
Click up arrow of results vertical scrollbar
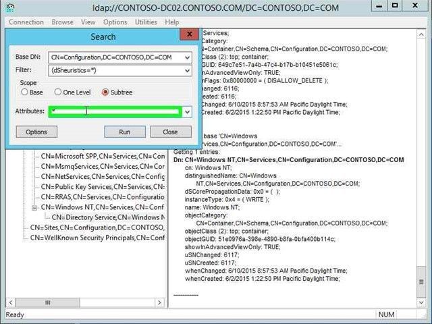(x=421, y=34)
